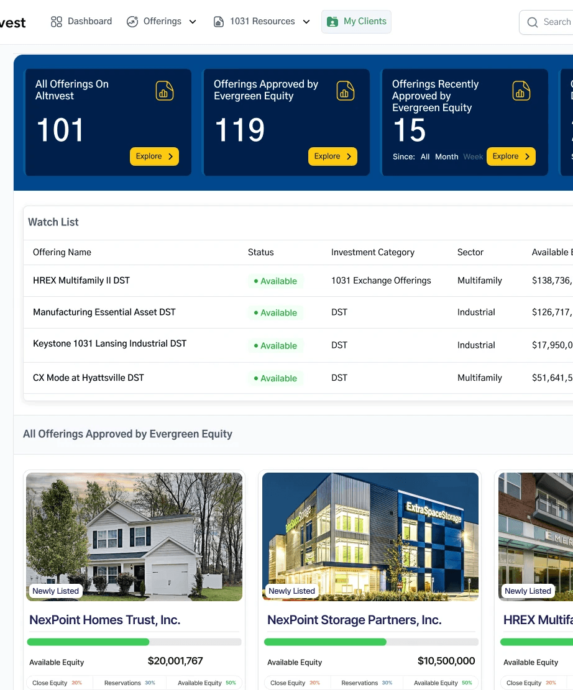Viewport: 573px width, 690px height.
Task: Sort by Sector column header
Action: coord(470,252)
